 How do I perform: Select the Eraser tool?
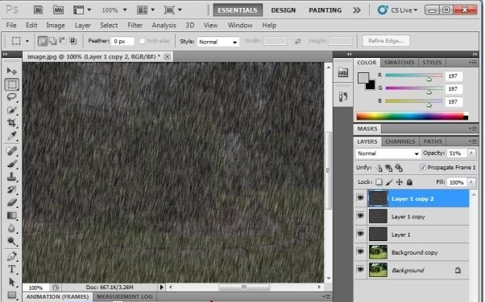(12, 202)
